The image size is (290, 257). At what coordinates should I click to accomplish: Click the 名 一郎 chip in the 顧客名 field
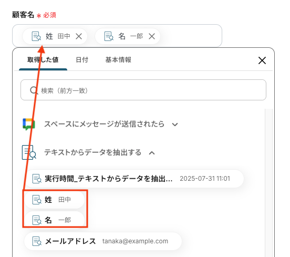(x=128, y=36)
